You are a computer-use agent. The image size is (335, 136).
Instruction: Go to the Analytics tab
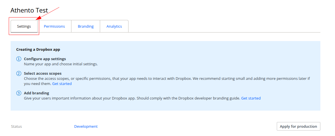click(x=114, y=27)
